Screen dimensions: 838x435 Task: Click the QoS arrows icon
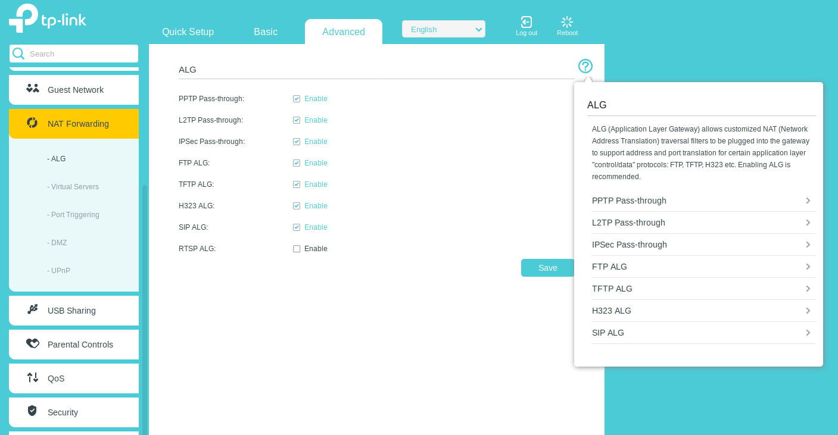[33, 377]
